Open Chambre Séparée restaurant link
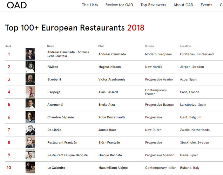Screen dimensions: 223x175 point(61,117)
